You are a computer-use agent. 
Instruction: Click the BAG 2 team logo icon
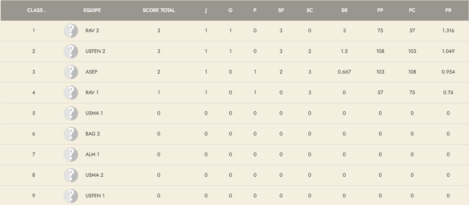(71, 134)
